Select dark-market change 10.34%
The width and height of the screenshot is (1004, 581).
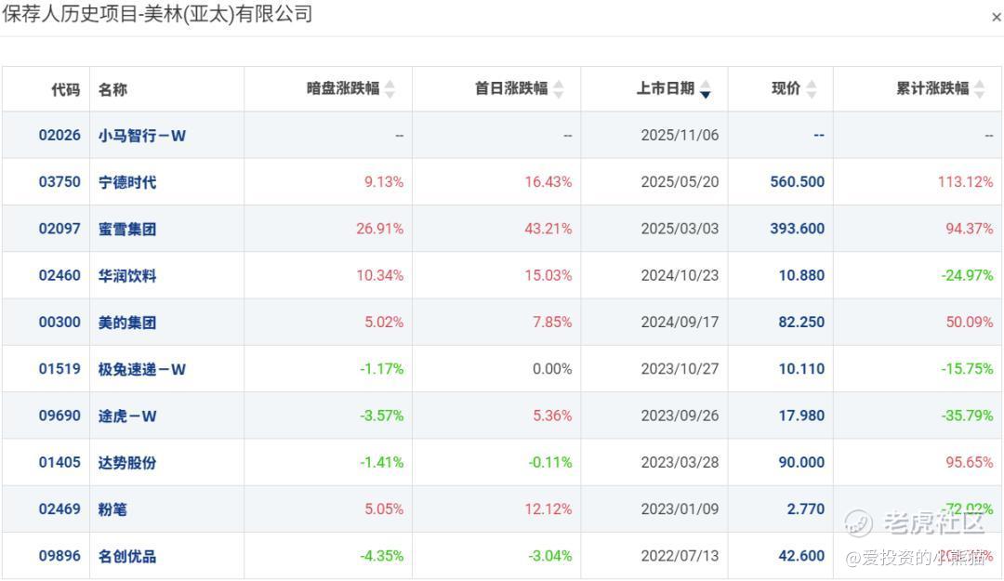coord(379,275)
